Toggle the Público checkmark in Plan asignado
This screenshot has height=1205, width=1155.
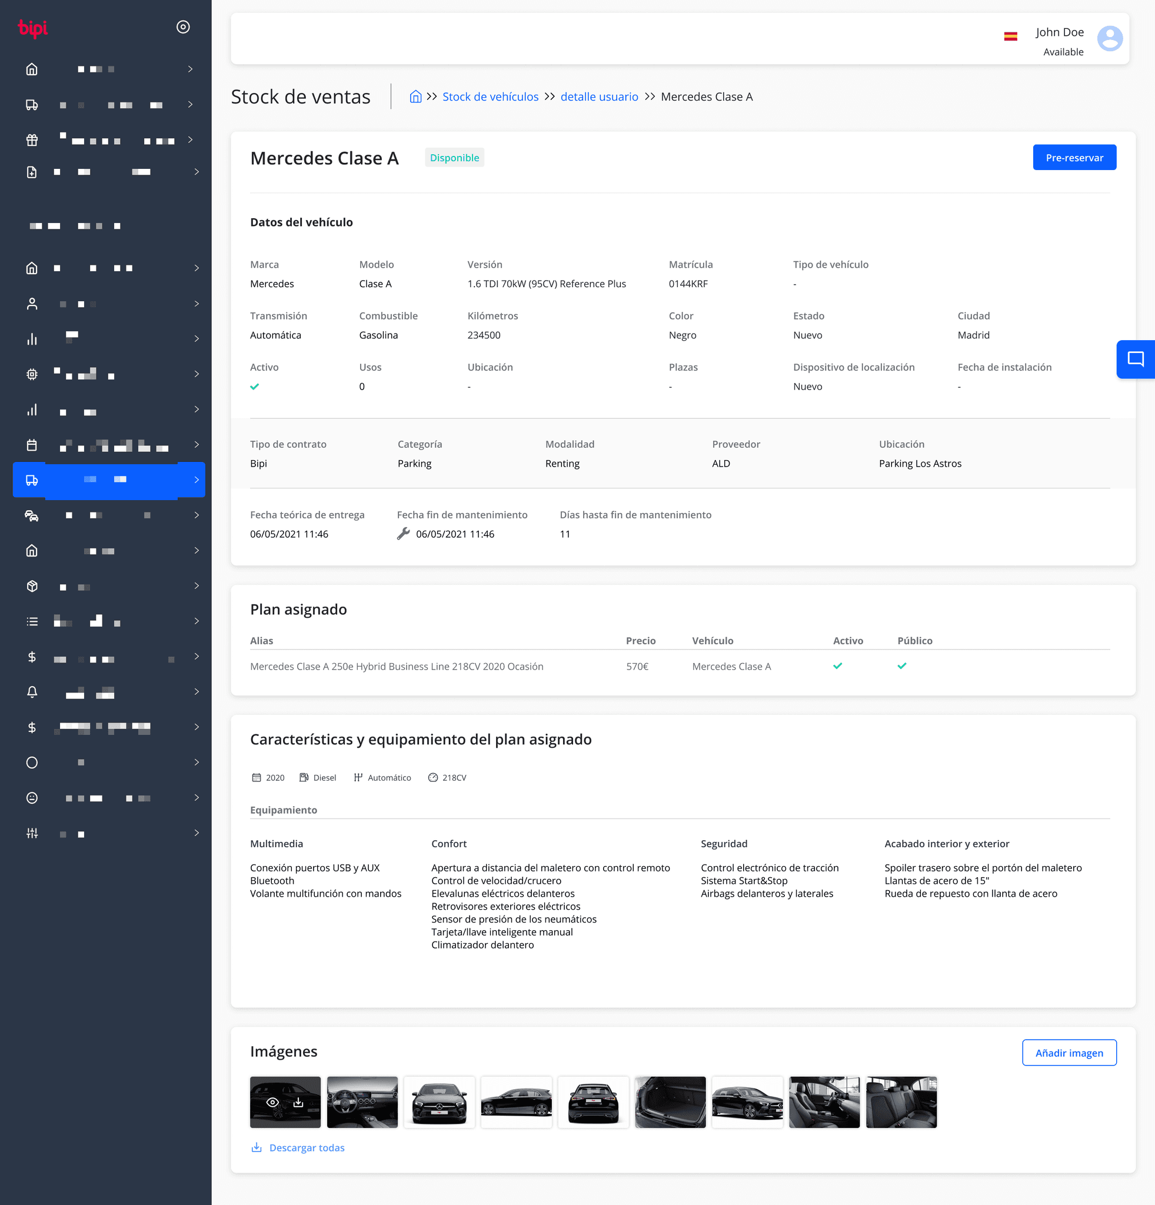902,666
